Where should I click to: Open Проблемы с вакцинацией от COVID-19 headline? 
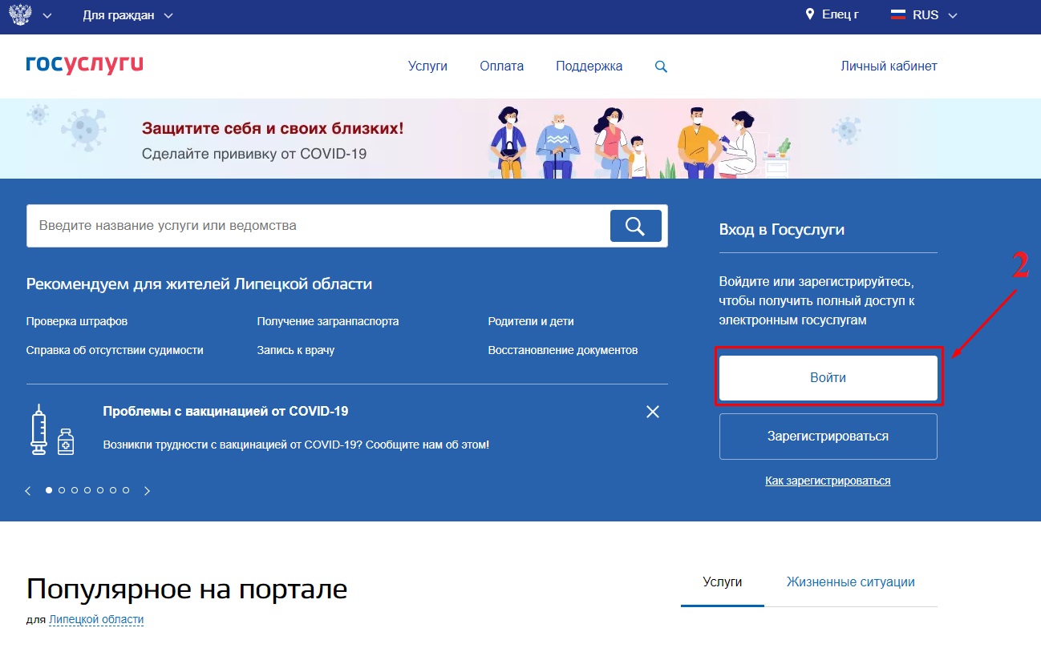click(225, 412)
